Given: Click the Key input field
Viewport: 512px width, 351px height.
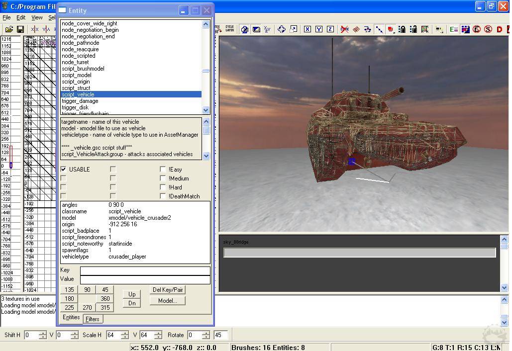Looking at the screenshot, I should point(145,270).
